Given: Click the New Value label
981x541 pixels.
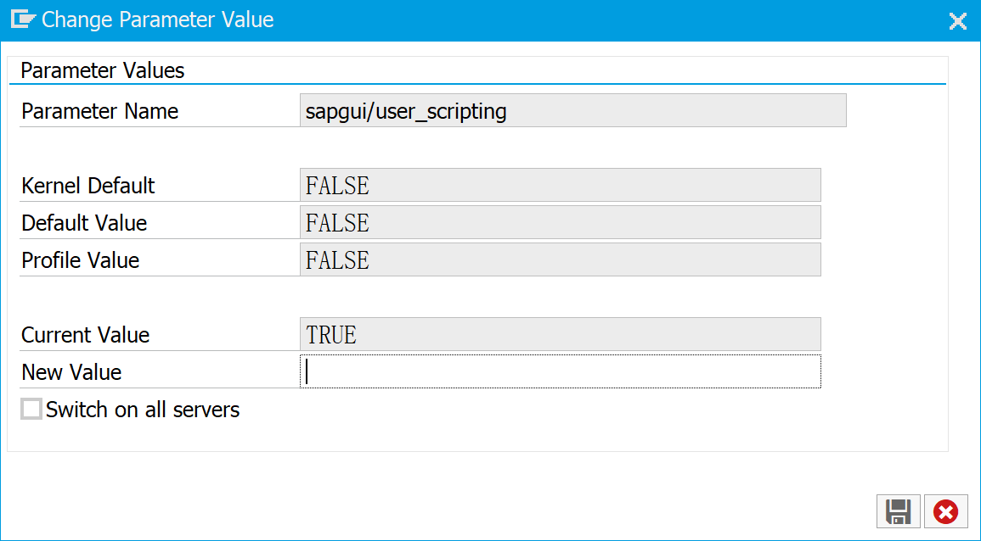Looking at the screenshot, I should tap(71, 372).
